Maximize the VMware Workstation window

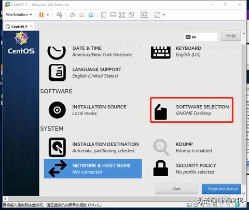226,5
